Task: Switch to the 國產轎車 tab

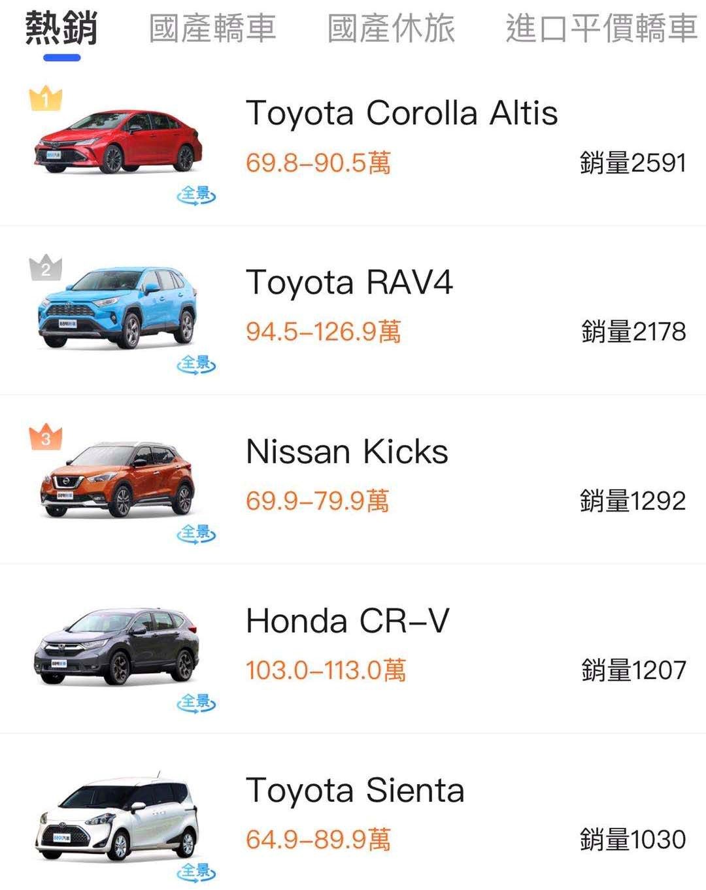Action: point(212,29)
